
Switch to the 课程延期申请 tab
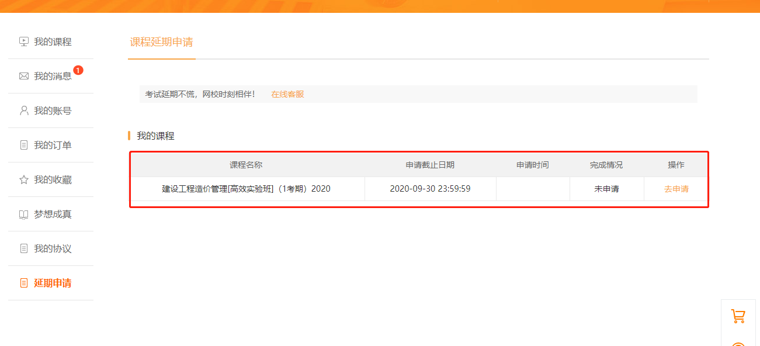162,42
